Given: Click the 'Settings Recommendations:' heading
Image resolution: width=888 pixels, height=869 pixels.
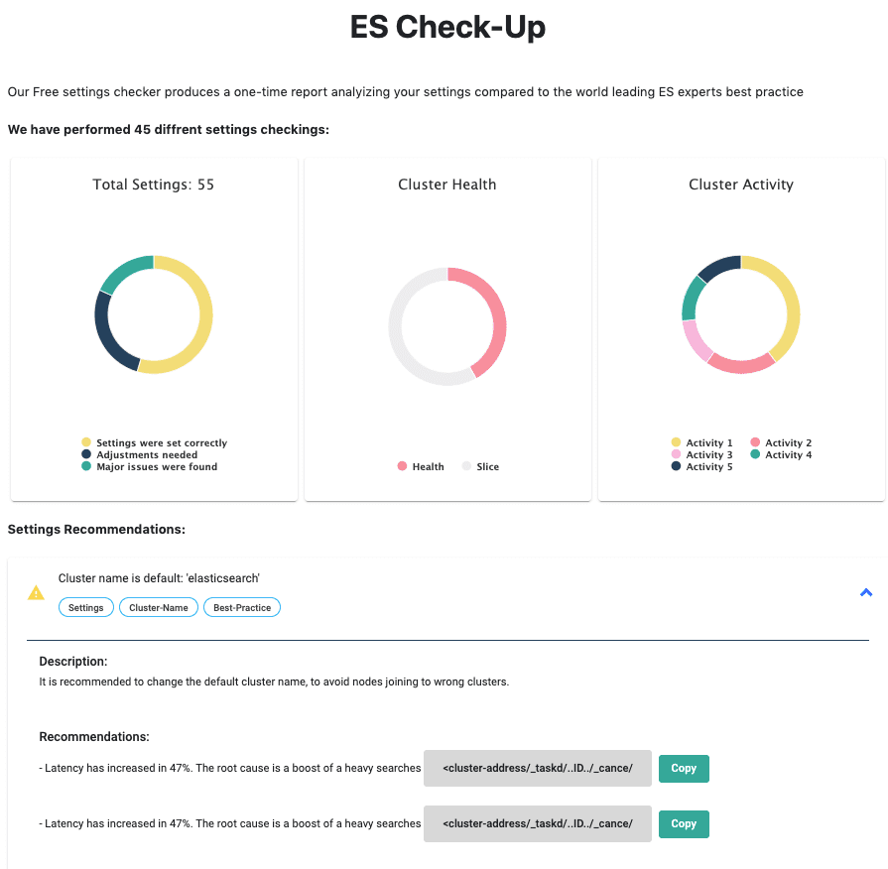Looking at the screenshot, I should coord(96,530).
